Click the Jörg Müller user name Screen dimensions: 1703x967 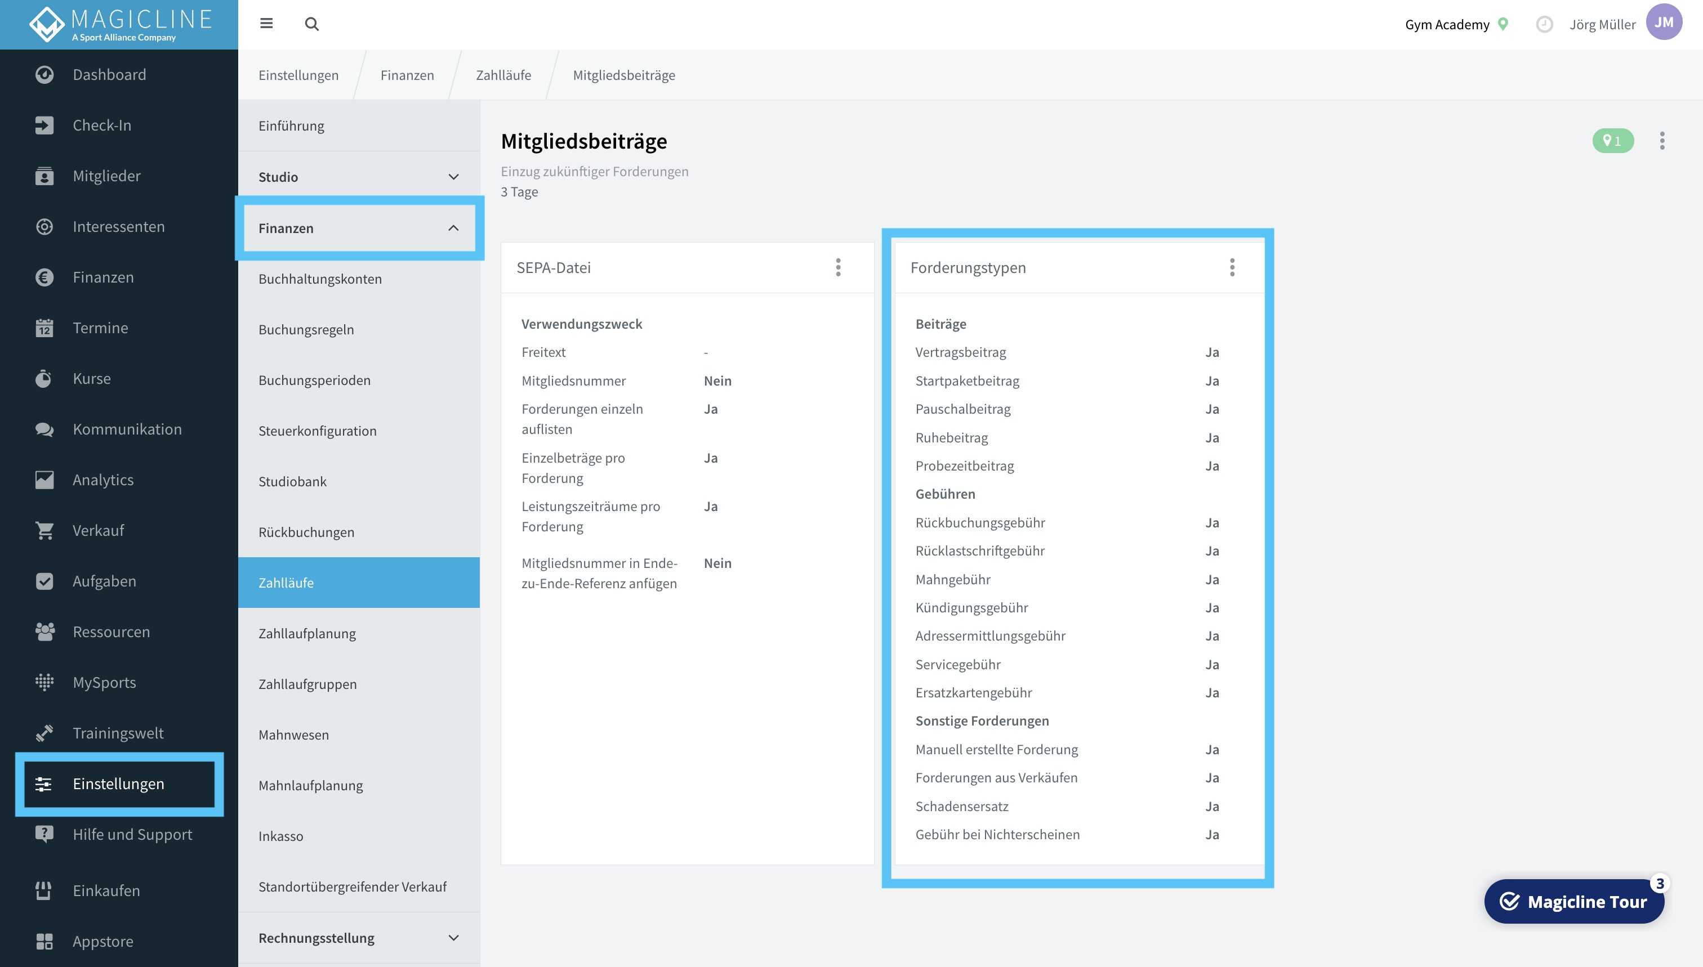tap(1602, 25)
